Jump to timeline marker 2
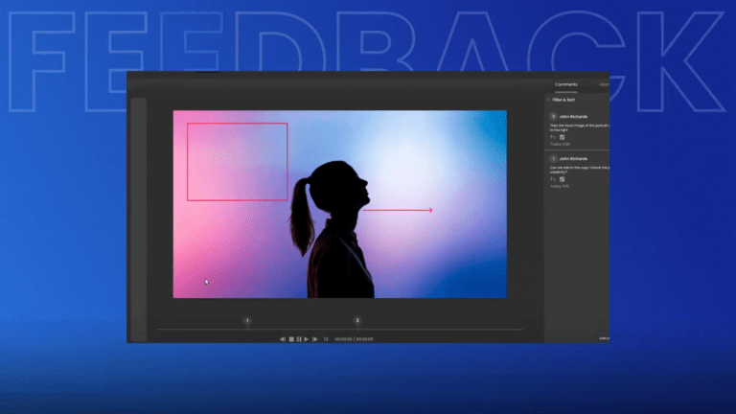This screenshot has height=414, width=736. tap(357, 321)
